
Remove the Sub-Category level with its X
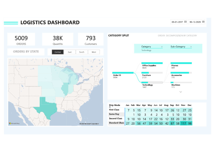[x=191, y=47]
